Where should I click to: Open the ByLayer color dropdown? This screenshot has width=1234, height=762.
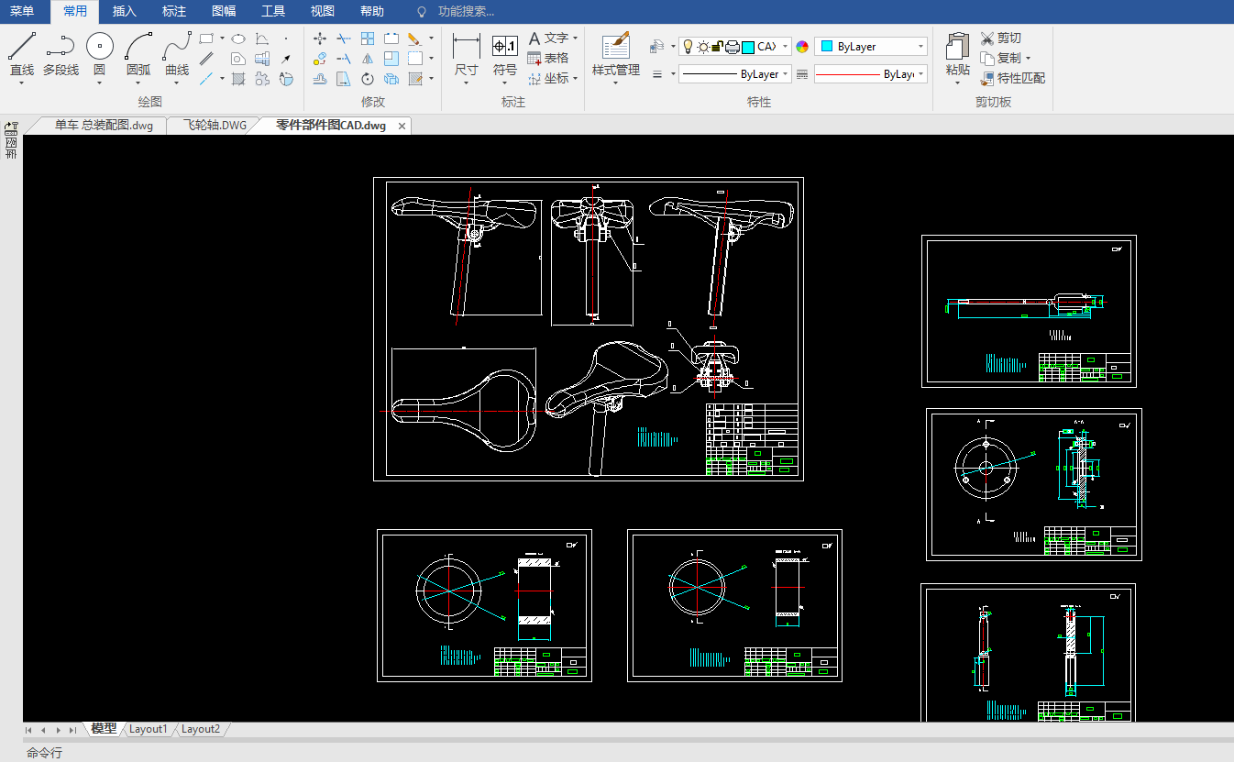871,47
